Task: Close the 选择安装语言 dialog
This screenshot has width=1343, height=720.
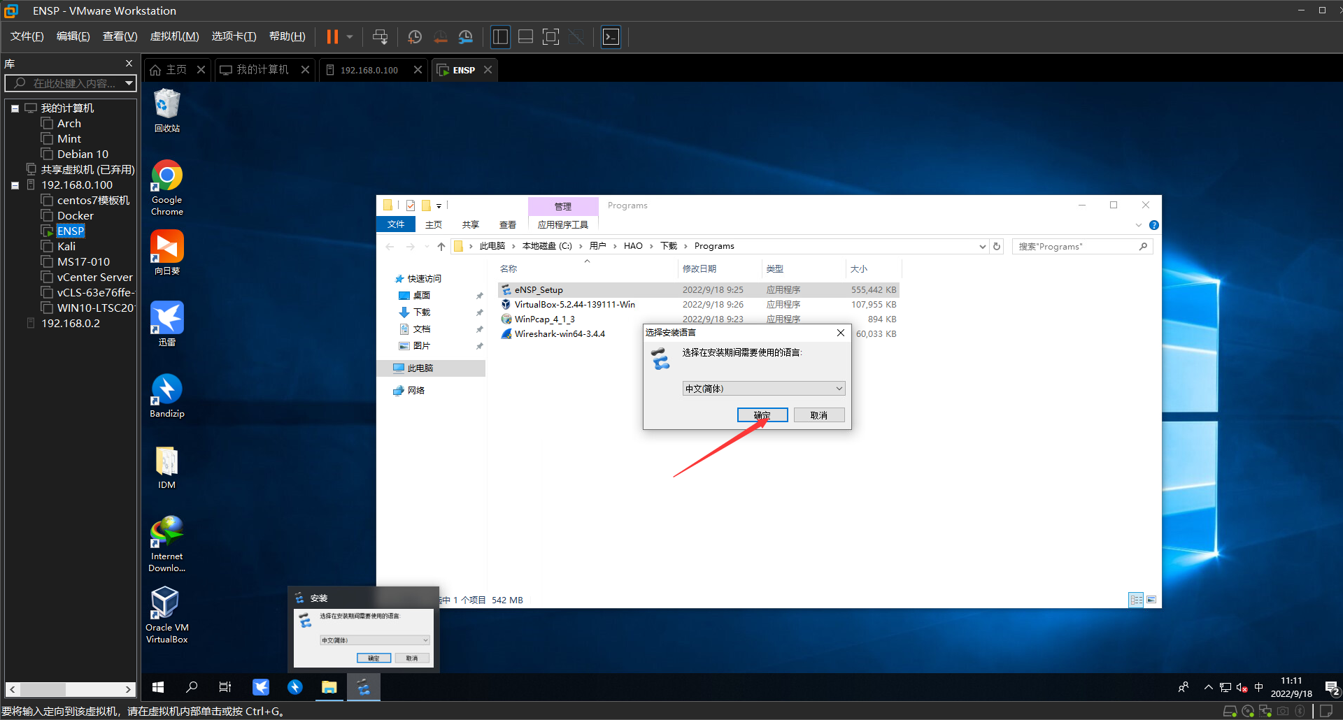Action: [x=840, y=333]
